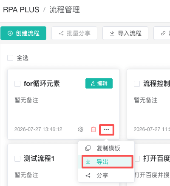Click 暂无备注 on the 测试流程1 card
Screen dimensions: 170x186
click(26, 175)
